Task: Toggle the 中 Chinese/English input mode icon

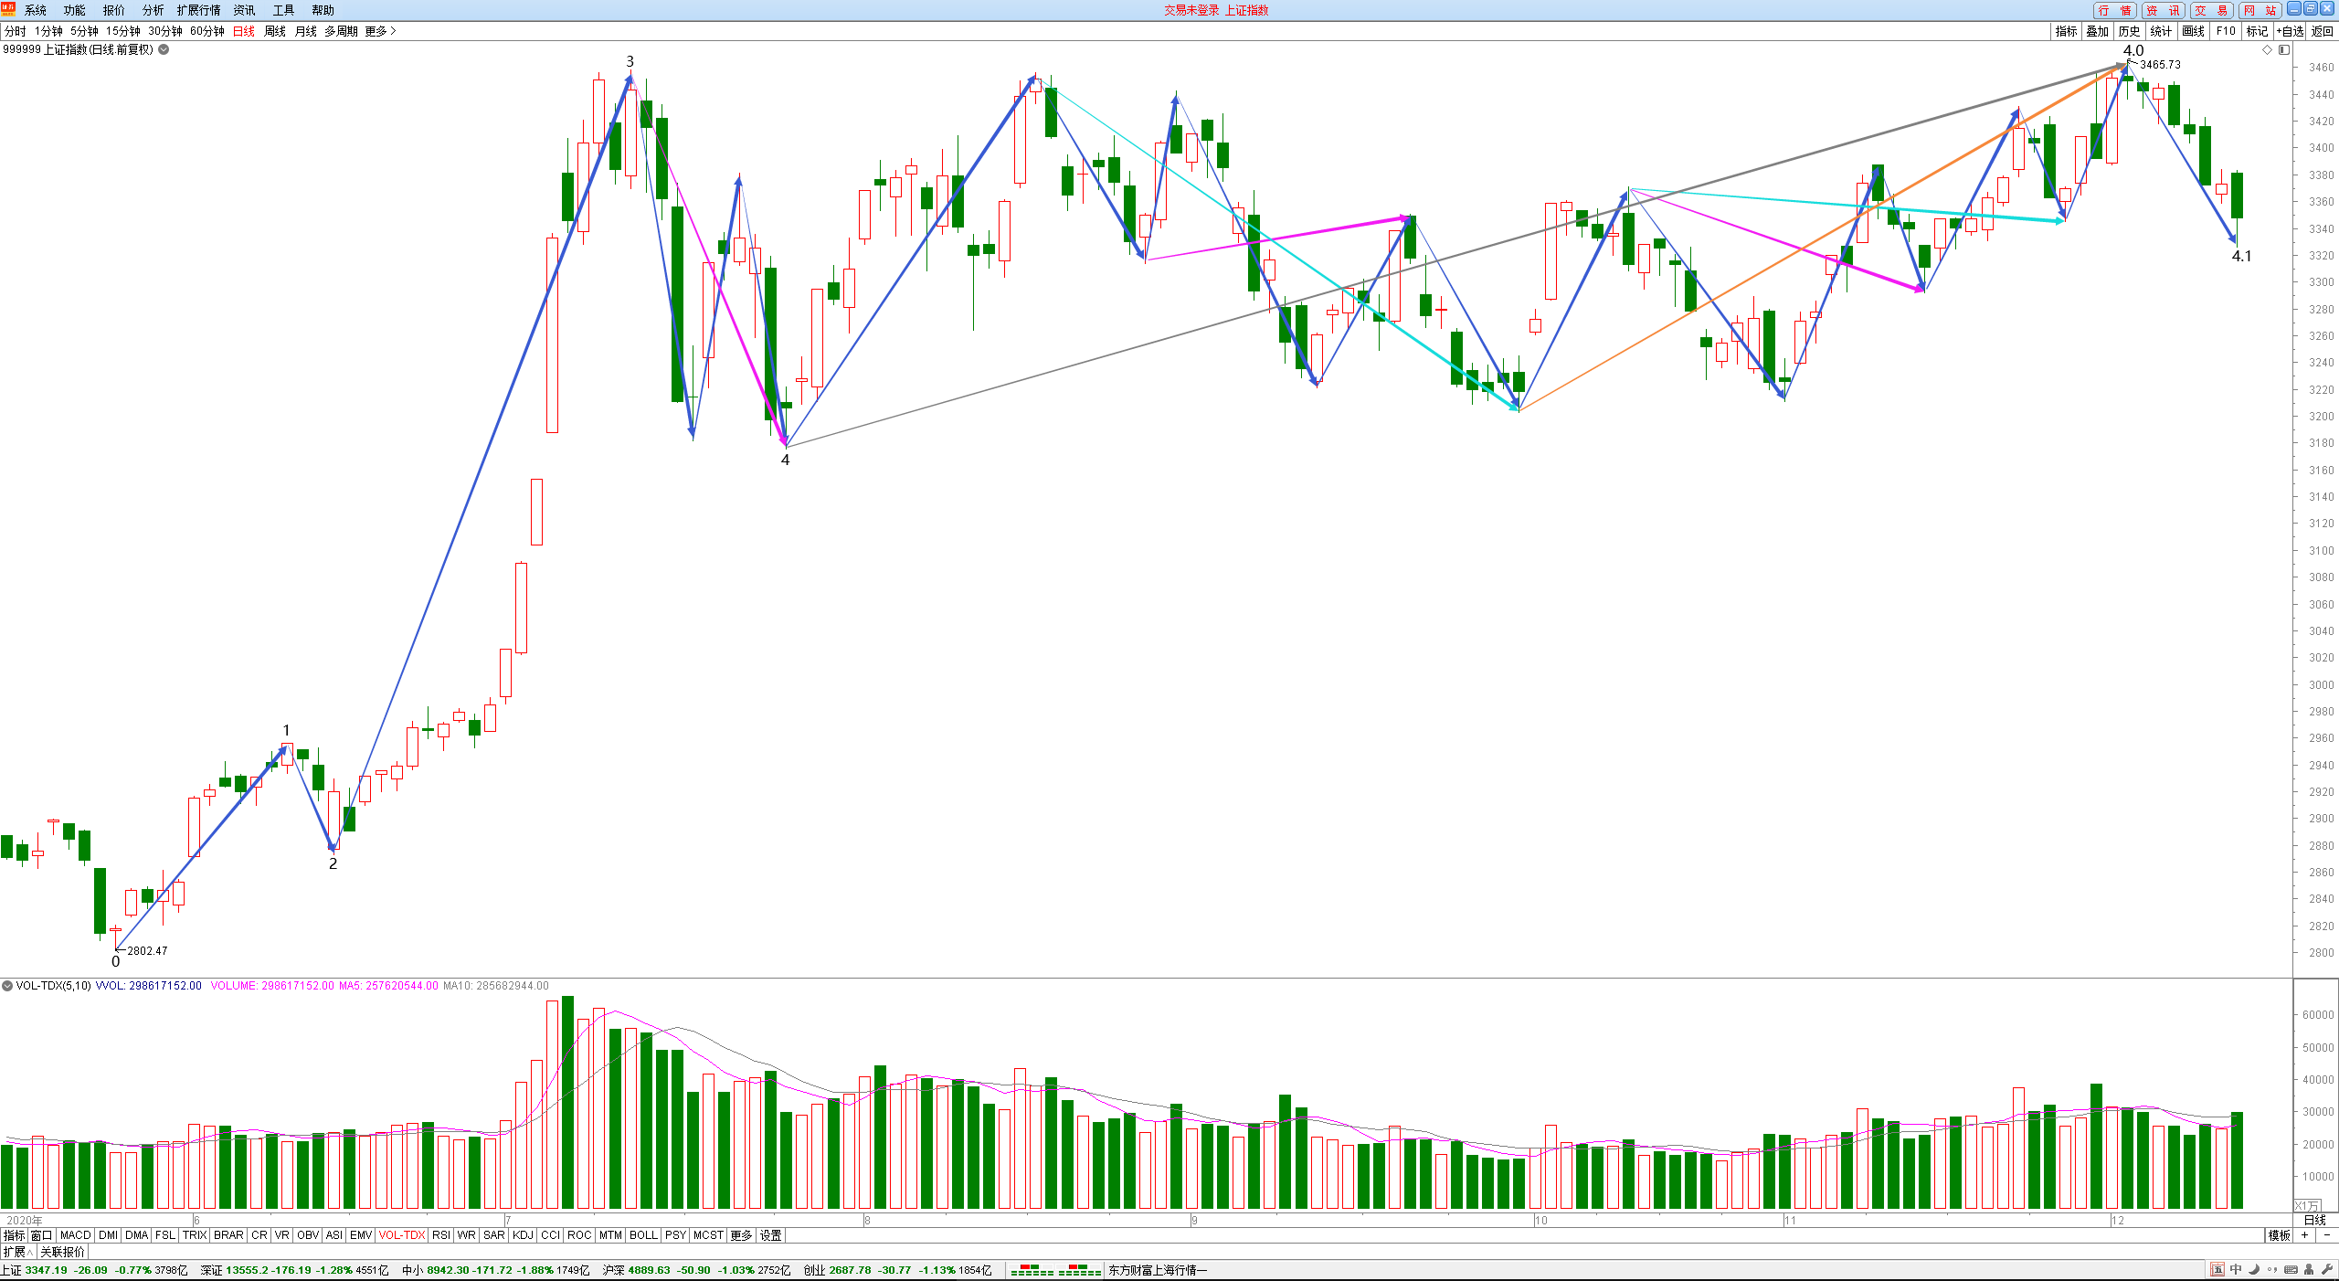Action: (x=2236, y=1269)
